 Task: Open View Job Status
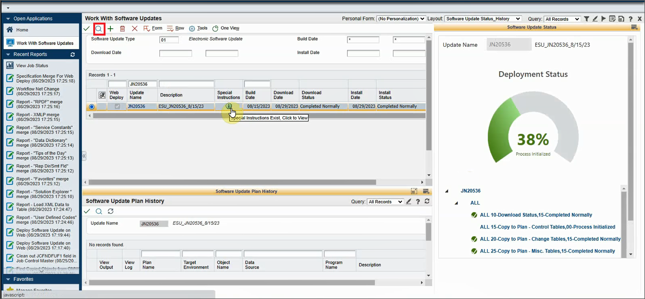point(32,66)
